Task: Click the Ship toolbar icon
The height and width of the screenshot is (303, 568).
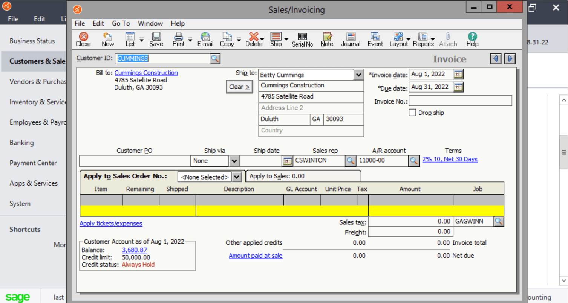Action: [x=276, y=40]
